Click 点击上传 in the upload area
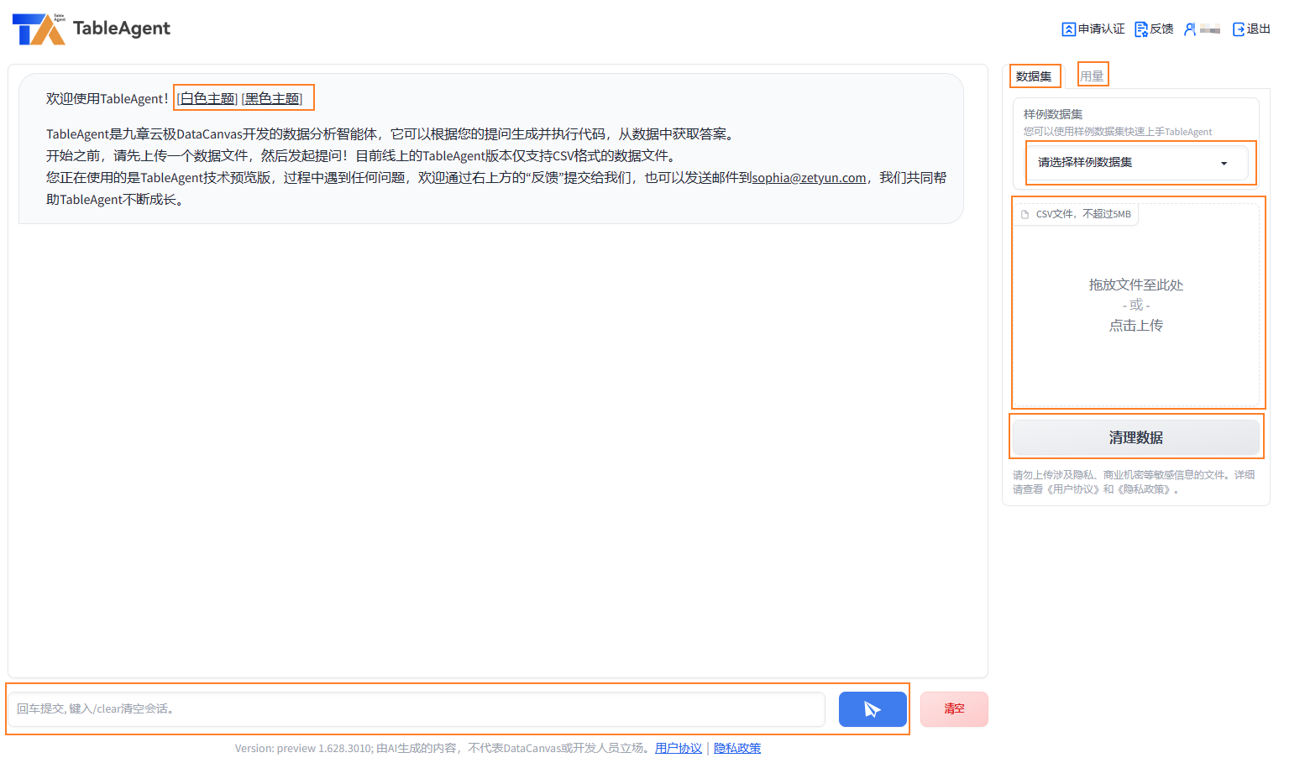The image size is (1305, 763). pos(1136,326)
